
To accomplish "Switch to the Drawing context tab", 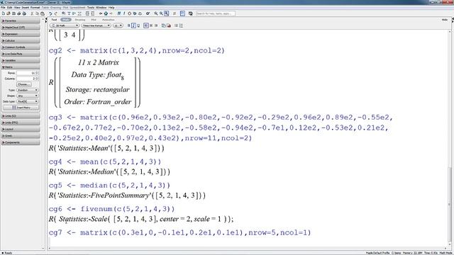I will (x=80, y=20).
